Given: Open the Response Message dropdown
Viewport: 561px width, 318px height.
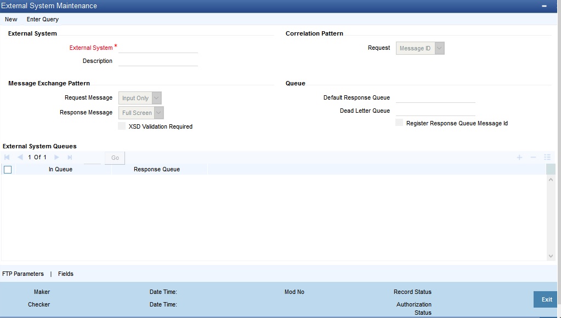Looking at the screenshot, I should coord(141,113).
